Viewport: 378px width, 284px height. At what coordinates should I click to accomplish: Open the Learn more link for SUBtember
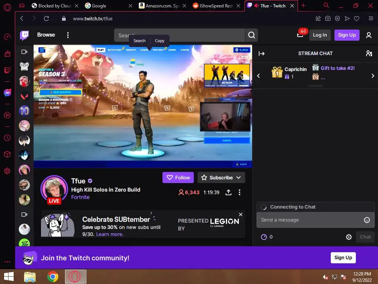pyautogui.click(x=110, y=234)
